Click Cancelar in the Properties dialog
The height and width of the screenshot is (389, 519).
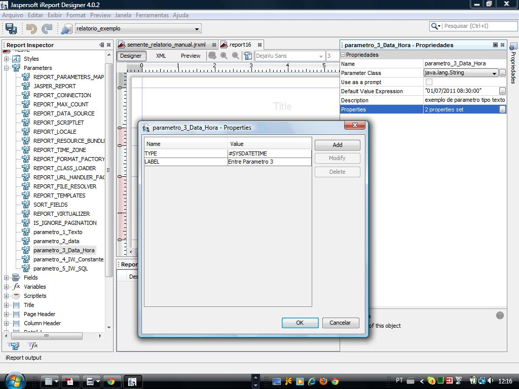click(340, 323)
